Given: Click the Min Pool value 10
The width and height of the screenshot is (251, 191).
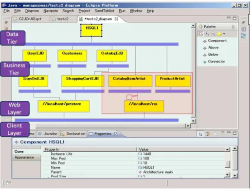Looking at the screenshot, I should pos(145,163).
